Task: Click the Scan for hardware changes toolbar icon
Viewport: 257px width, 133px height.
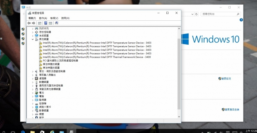Action: pyautogui.click(x=56, y=23)
